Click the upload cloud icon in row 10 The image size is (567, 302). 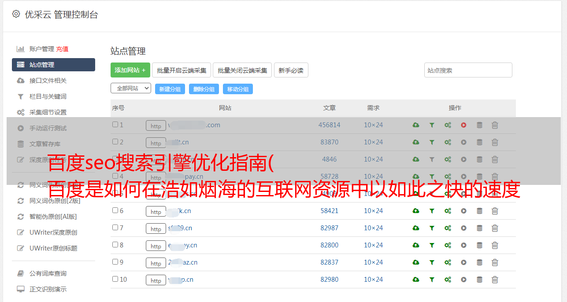pyautogui.click(x=416, y=280)
